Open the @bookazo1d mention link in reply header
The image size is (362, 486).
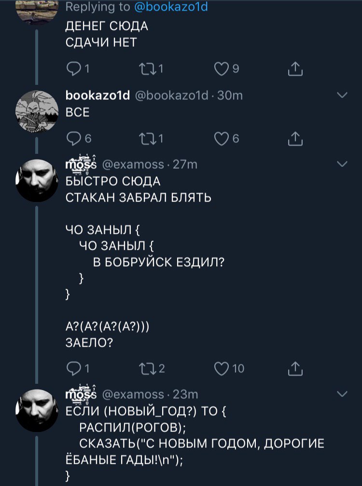click(x=171, y=7)
